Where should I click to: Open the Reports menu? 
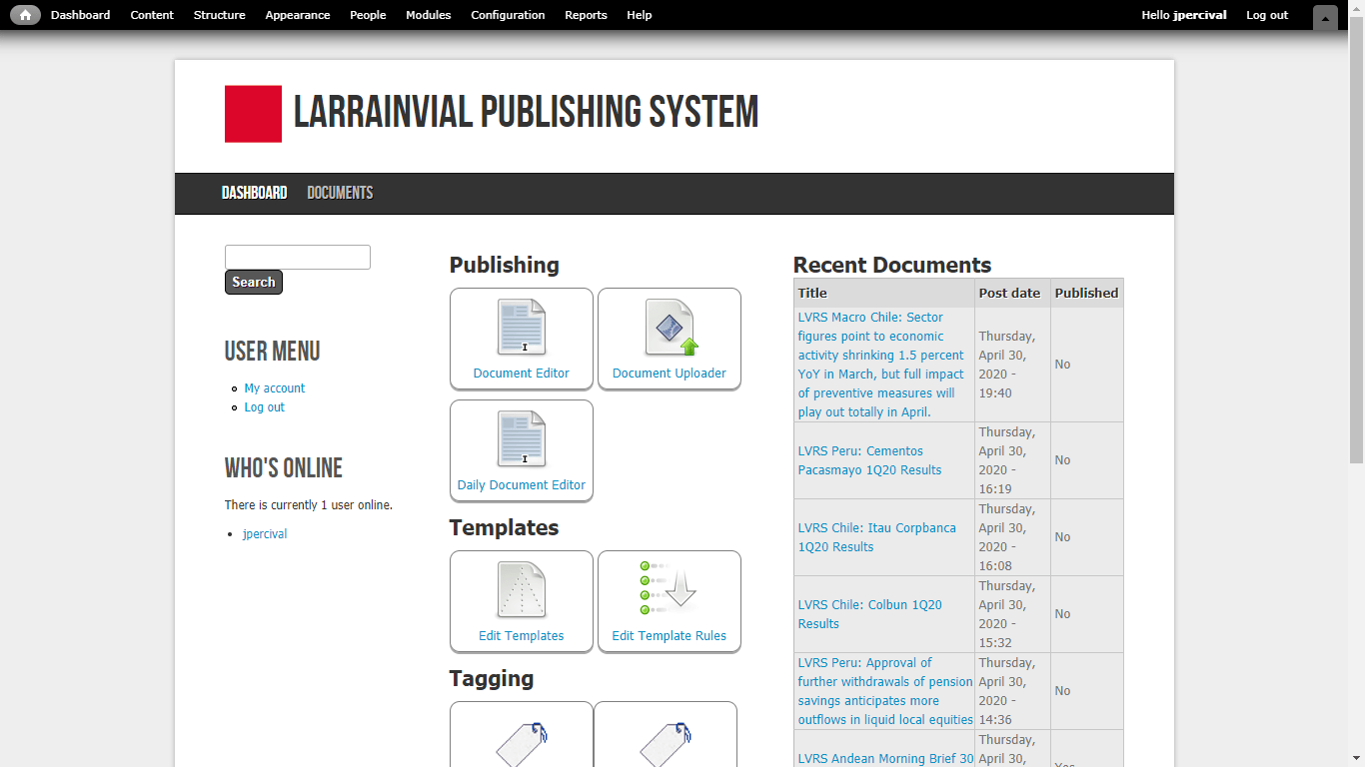(586, 14)
